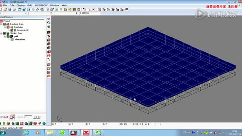This screenshot has width=242, height=136.
Task: Click the Save floppy disk toolbar icon
Action: (x=10, y=9)
